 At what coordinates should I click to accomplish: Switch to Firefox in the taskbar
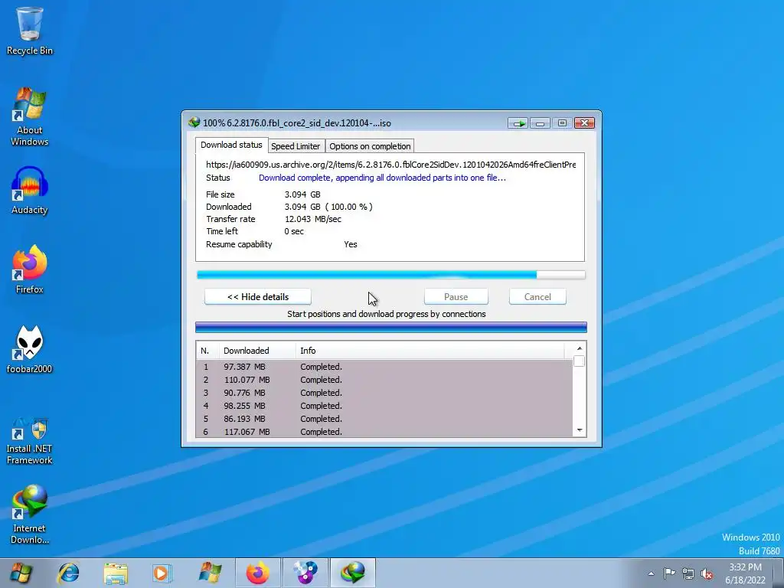pyautogui.click(x=257, y=573)
